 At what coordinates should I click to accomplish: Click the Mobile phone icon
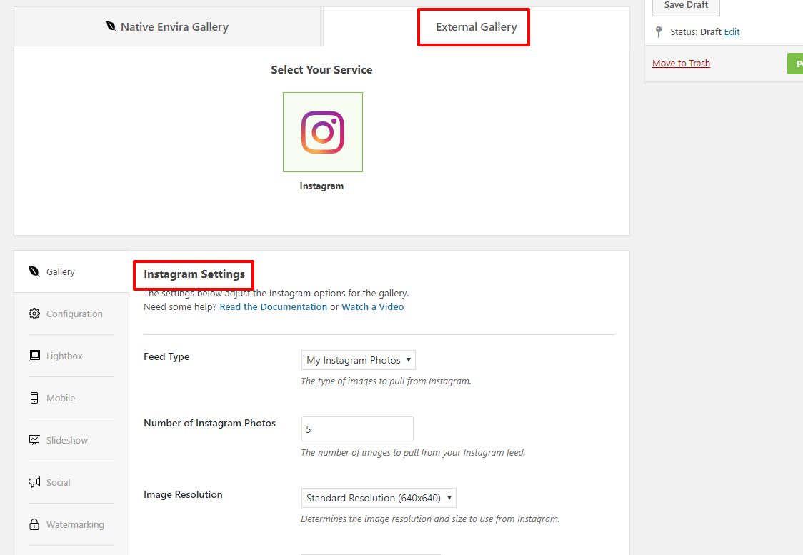tap(34, 398)
